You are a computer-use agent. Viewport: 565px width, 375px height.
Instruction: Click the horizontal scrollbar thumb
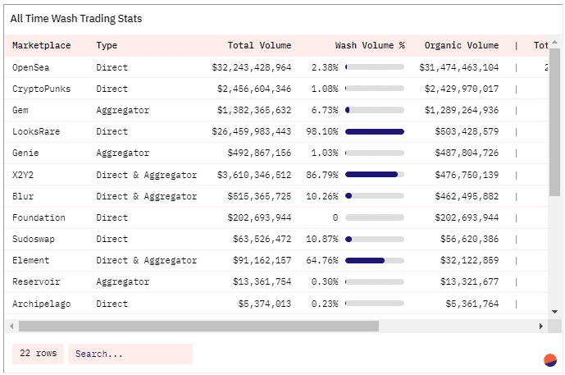[x=198, y=327]
